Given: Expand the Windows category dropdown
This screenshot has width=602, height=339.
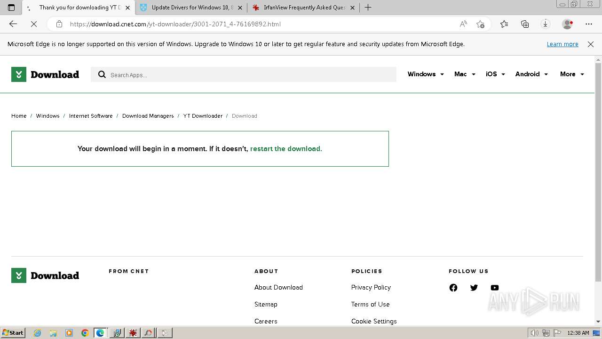Looking at the screenshot, I should coord(426,74).
